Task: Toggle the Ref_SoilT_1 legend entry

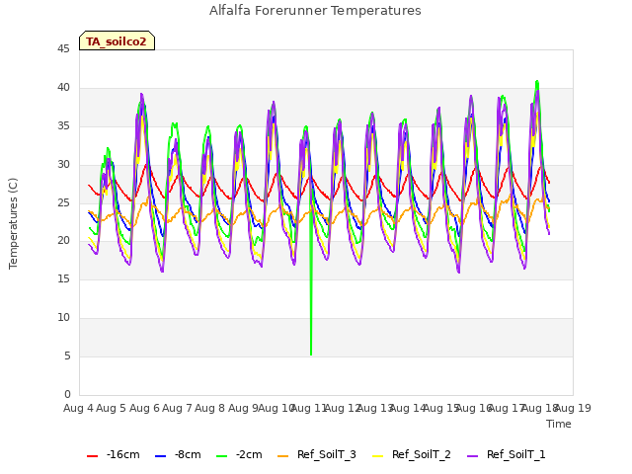Action: coord(507,454)
